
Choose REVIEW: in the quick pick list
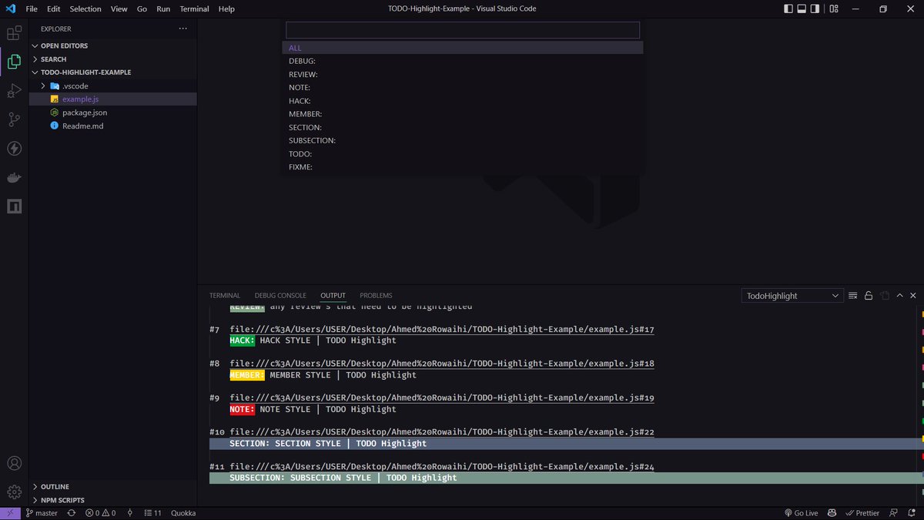tap(462, 75)
